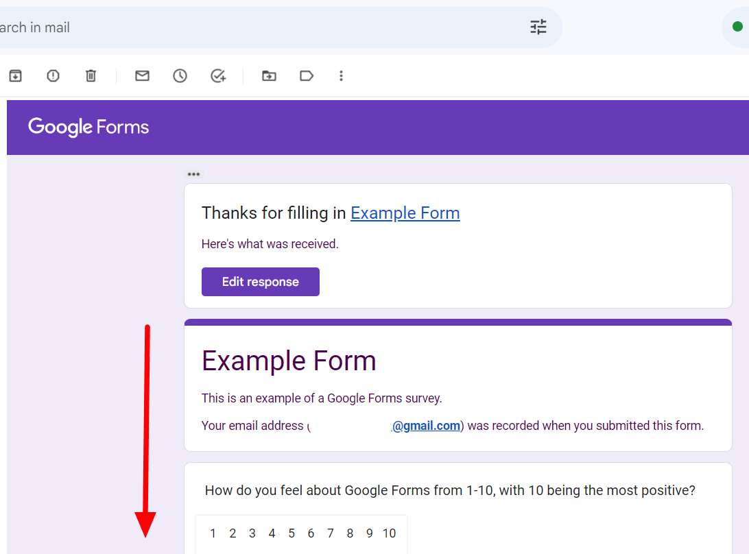Click rating number 4
Screen dimensions: 749x554
(x=272, y=533)
